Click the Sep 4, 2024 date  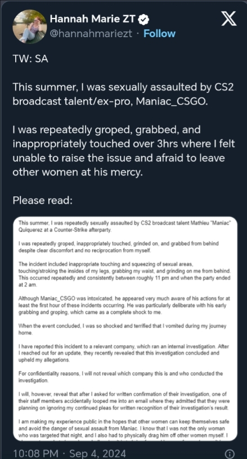point(96,453)
